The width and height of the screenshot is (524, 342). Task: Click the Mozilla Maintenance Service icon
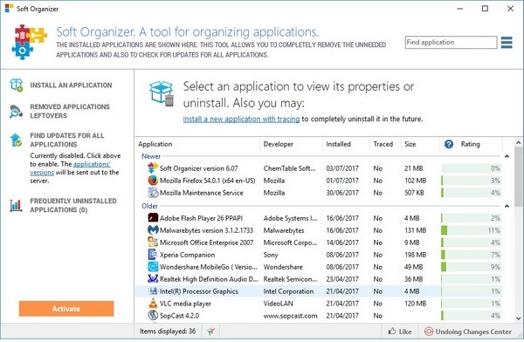[153, 193]
